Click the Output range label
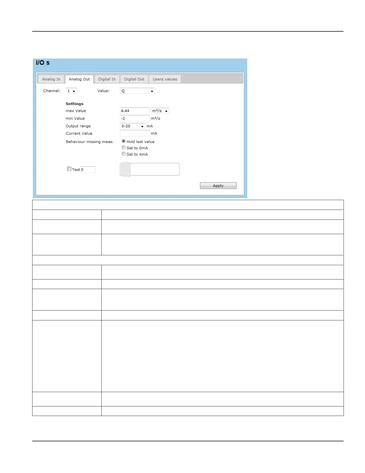This screenshot has width=365, height=473. point(78,126)
